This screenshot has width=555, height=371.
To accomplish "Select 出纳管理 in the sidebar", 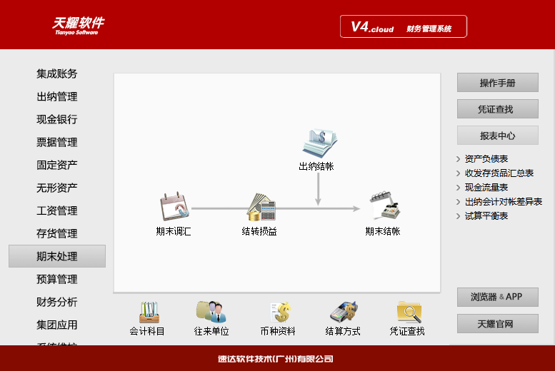I will [57, 96].
